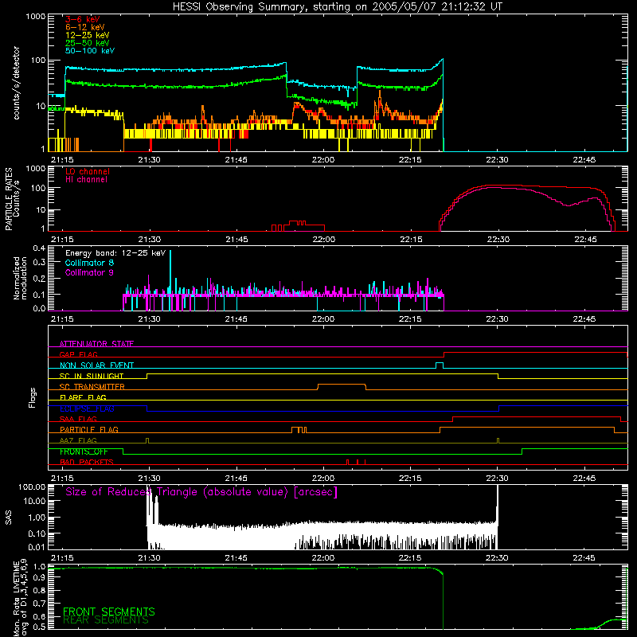Image resolution: width=637 pixels, height=637 pixels.
Task: Click the 22:00 tick under the modulation plot
Action: (323, 319)
